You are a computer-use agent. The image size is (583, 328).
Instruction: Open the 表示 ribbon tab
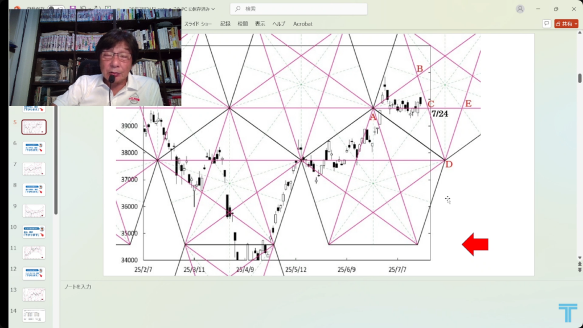(x=260, y=24)
